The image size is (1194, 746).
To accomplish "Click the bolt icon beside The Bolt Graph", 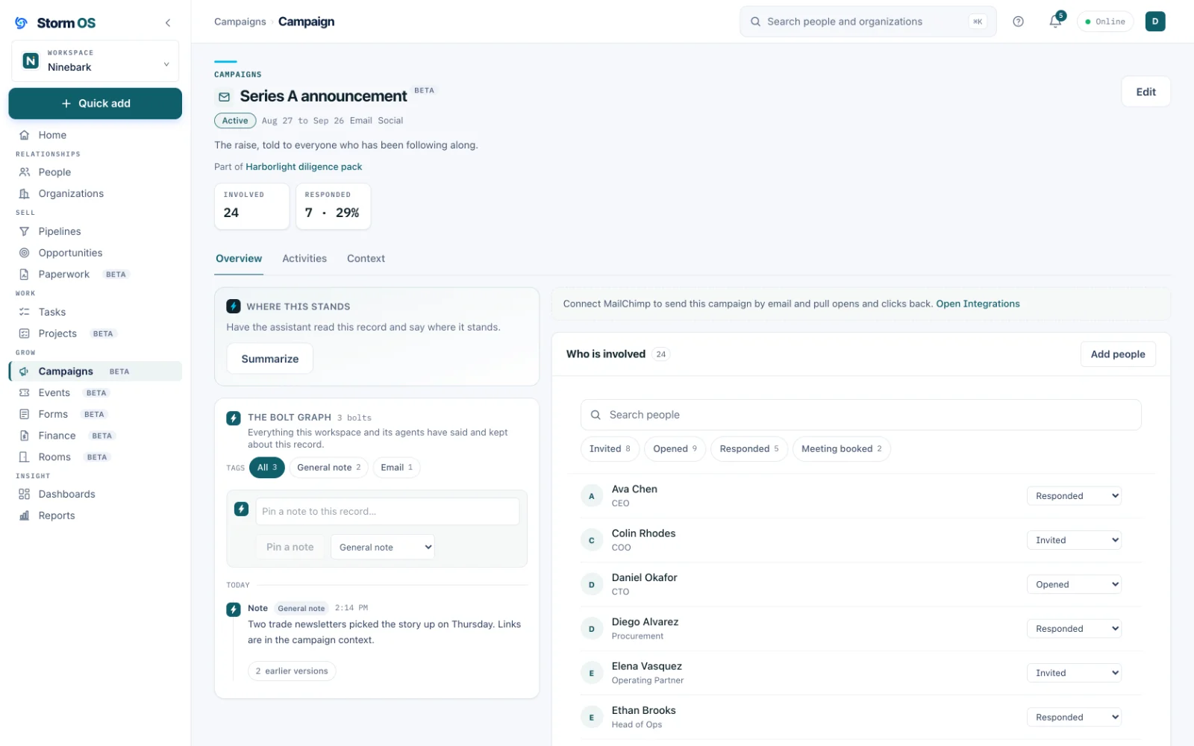I will click(x=234, y=419).
